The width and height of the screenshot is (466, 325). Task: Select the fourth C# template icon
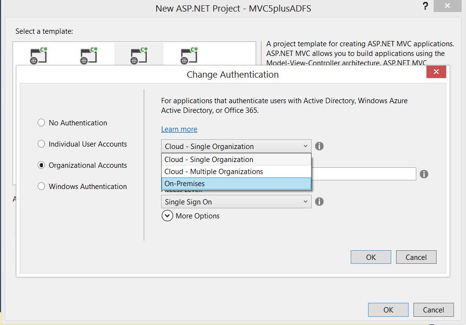pos(189,56)
